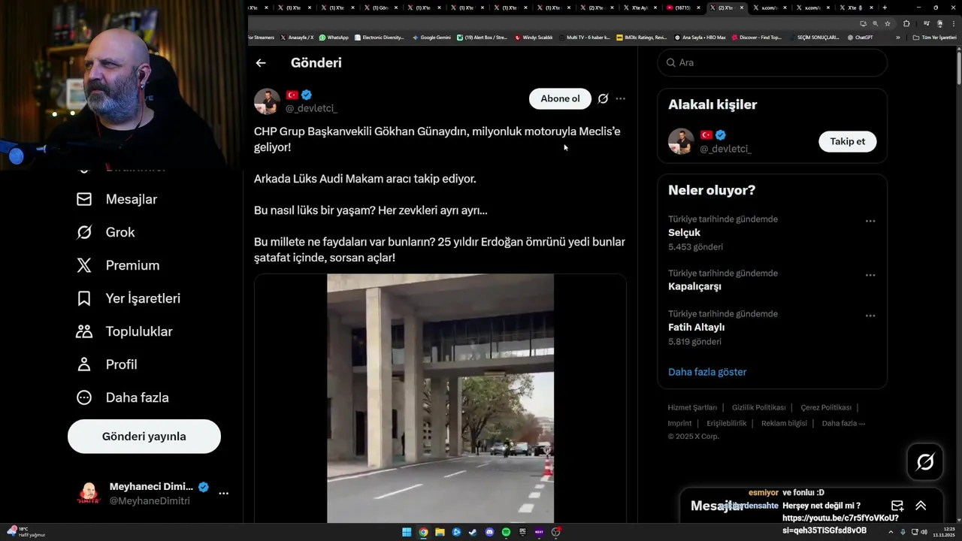Click the page's vertical scrollbar
This screenshot has width=962, height=541.
click(958, 69)
